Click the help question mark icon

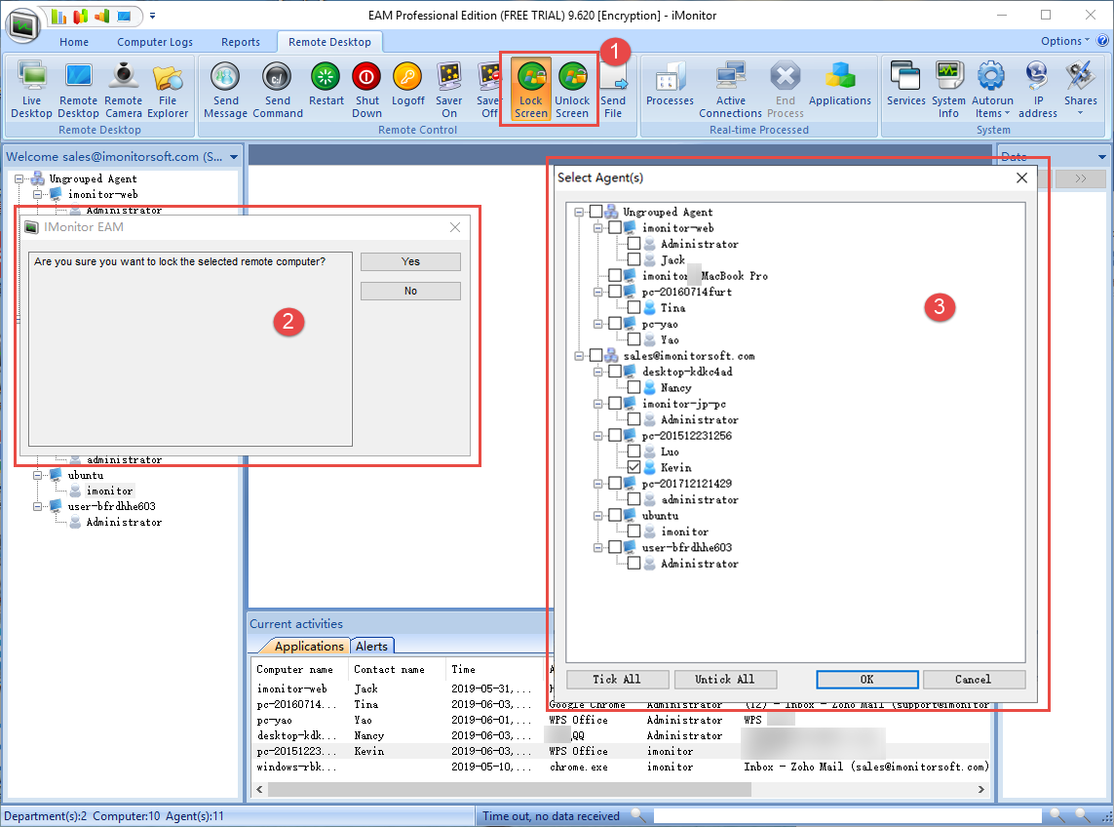(1102, 41)
